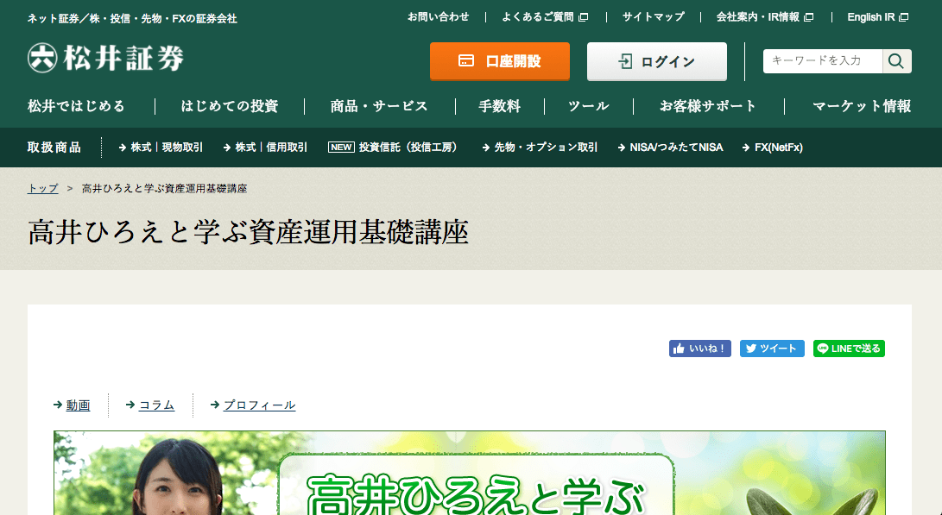Image resolution: width=942 pixels, height=515 pixels.
Task: Open 投資信託（投信工房） NEW link
Action: (395, 148)
